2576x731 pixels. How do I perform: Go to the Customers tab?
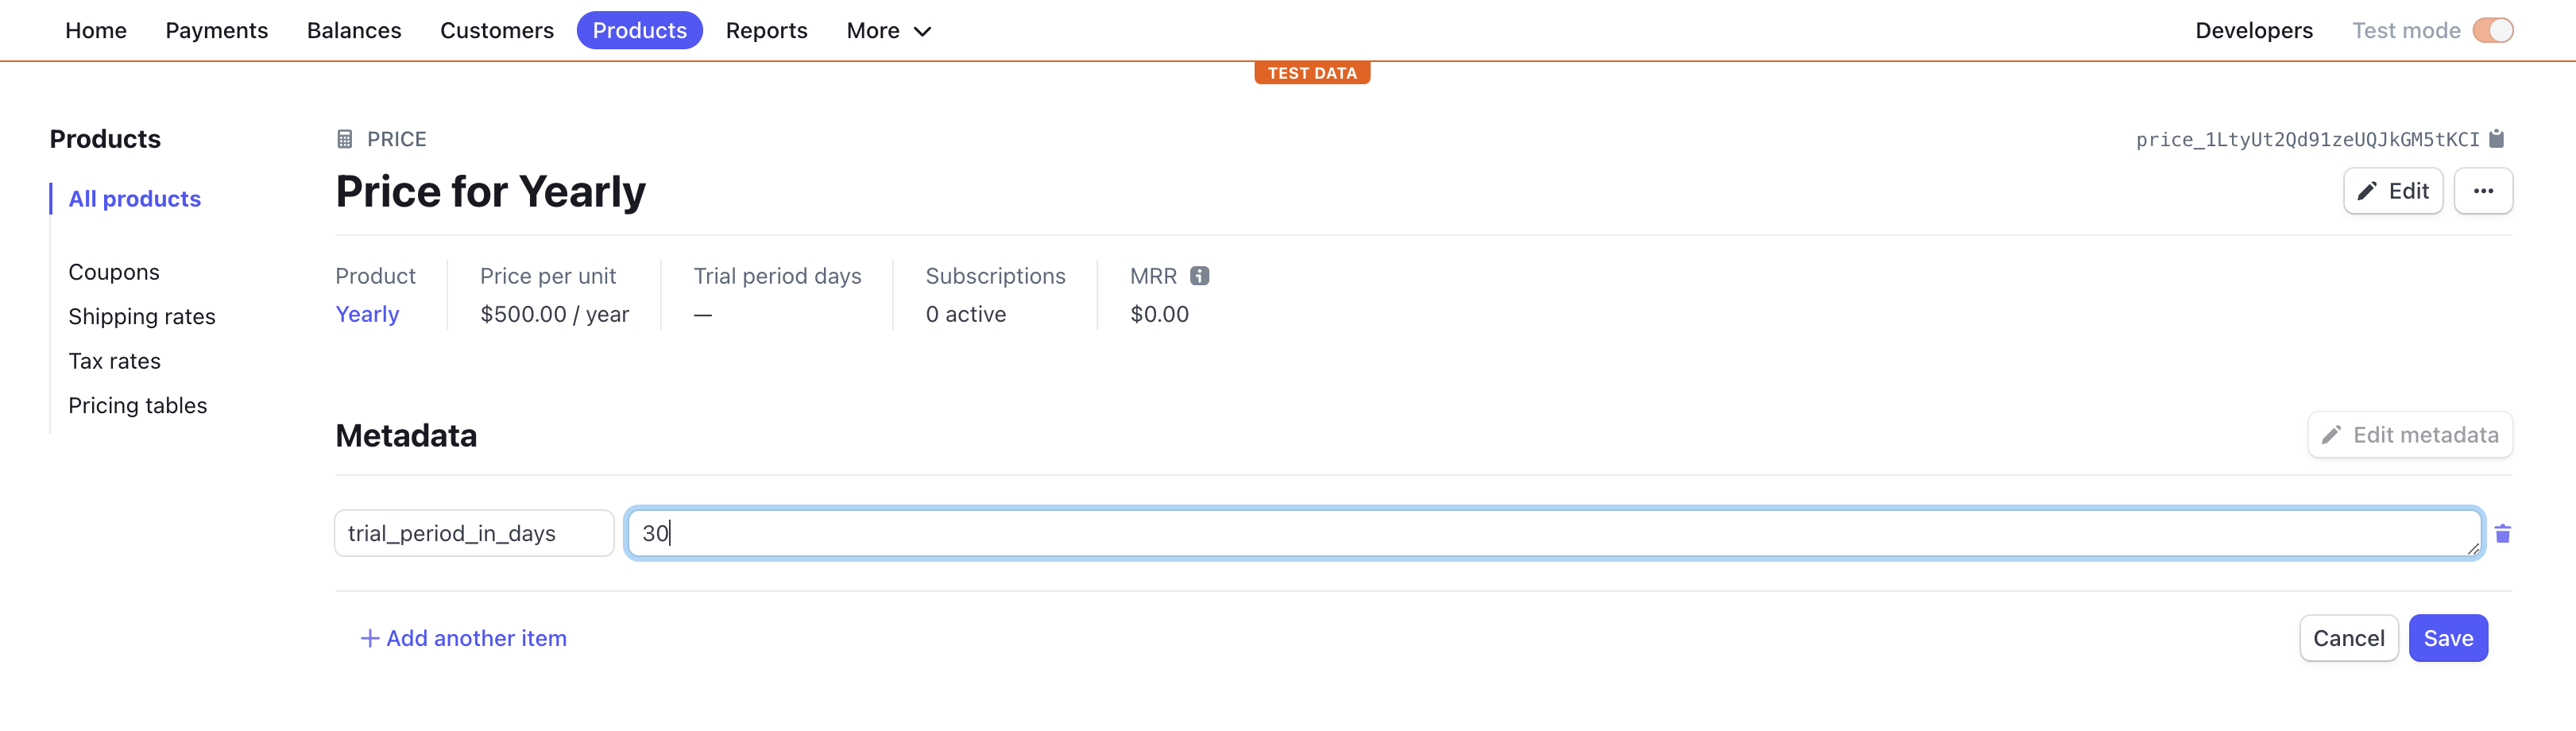497,31
